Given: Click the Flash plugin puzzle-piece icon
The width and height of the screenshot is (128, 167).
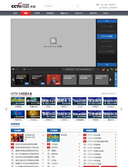Looking at the screenshot, I should 53,41.
